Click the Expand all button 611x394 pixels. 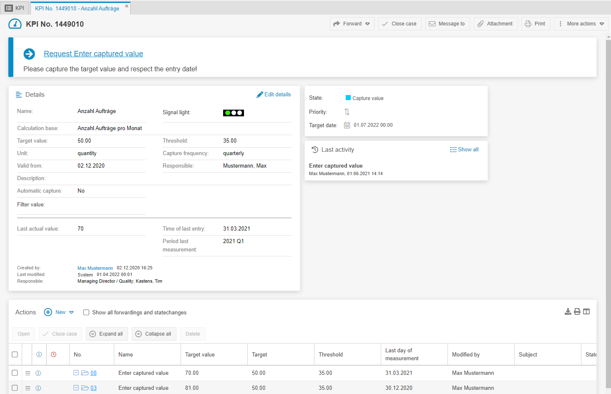pos(107,334)
